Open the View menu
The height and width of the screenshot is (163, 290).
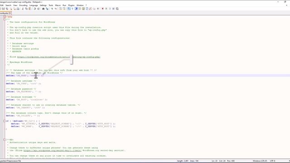pyautogui.click(x=15, y=5)
